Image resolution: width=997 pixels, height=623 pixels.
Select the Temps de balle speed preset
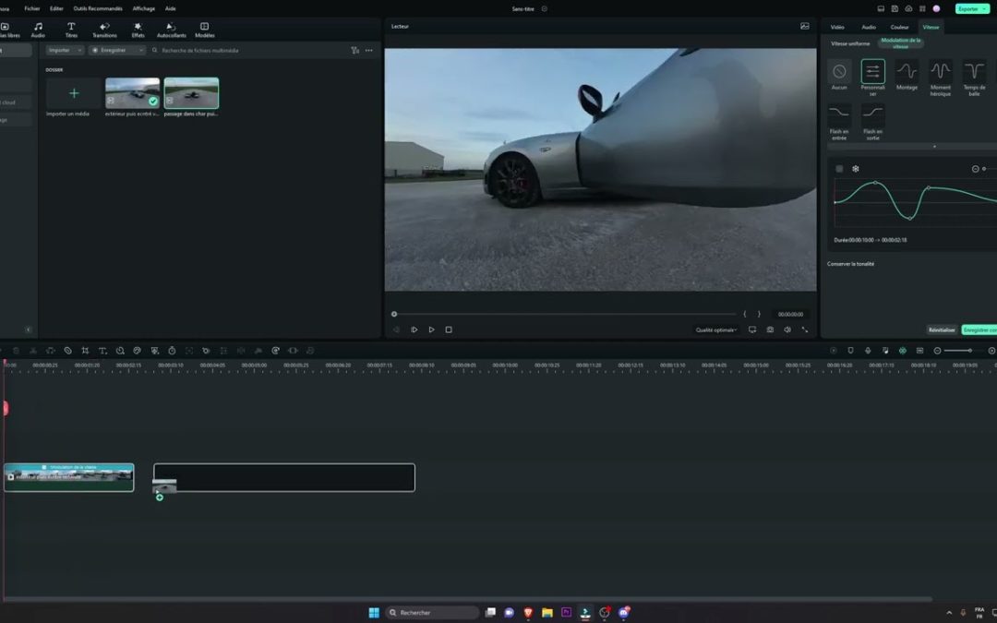coord(974,78)
